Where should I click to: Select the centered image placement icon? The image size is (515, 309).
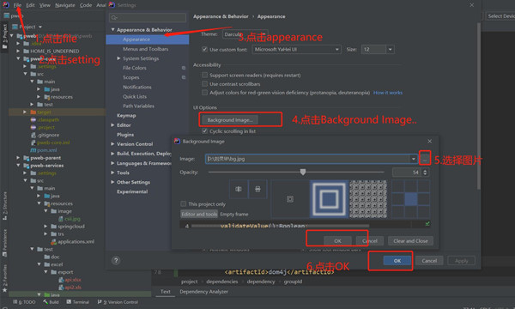click(290, 199)
